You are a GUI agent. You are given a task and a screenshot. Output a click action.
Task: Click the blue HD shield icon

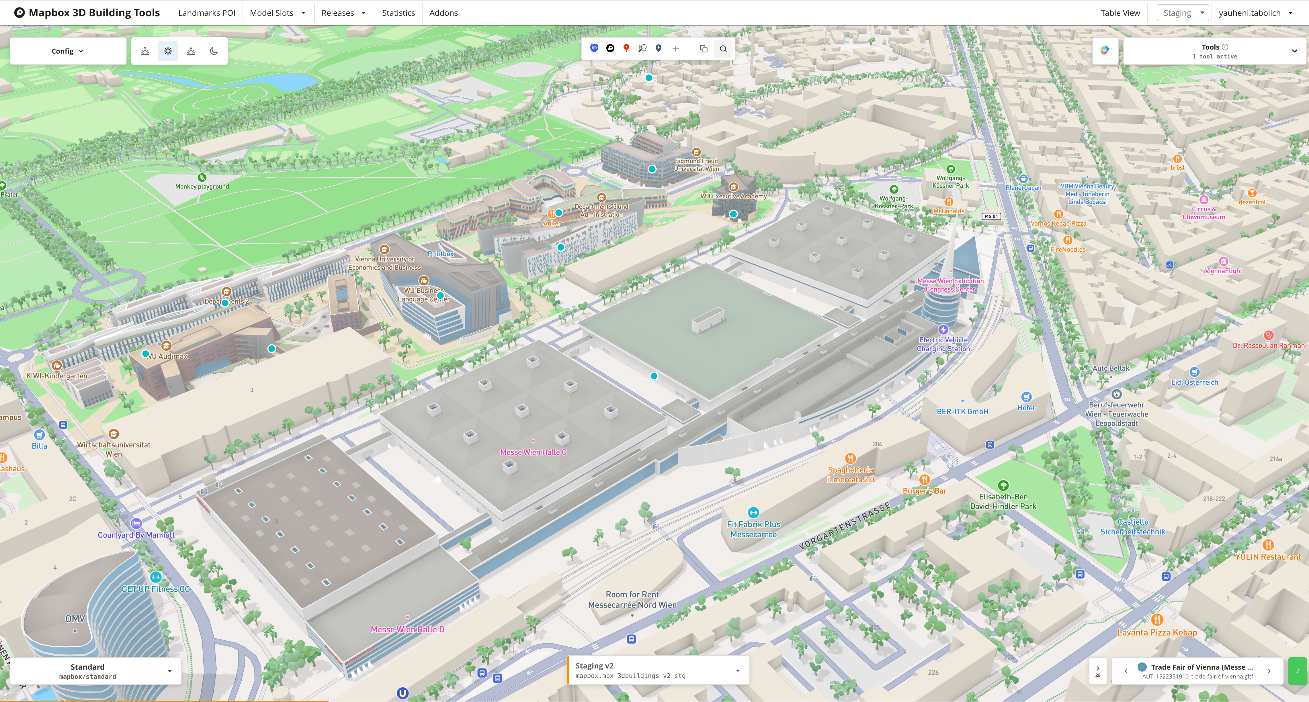click(x=594, y=48)
